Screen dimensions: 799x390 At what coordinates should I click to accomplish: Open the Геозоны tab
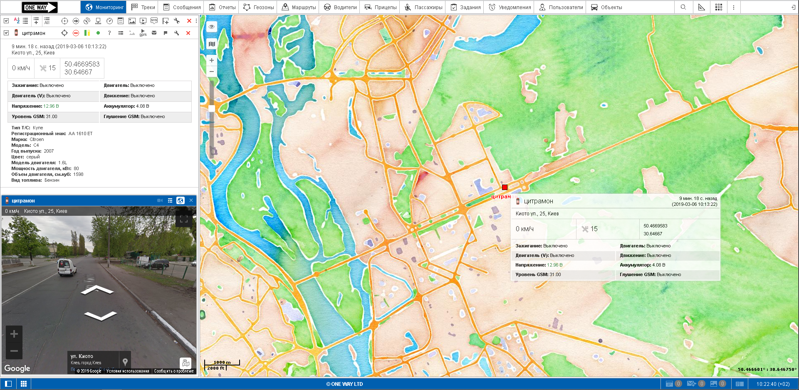click(x=258, y=7)
